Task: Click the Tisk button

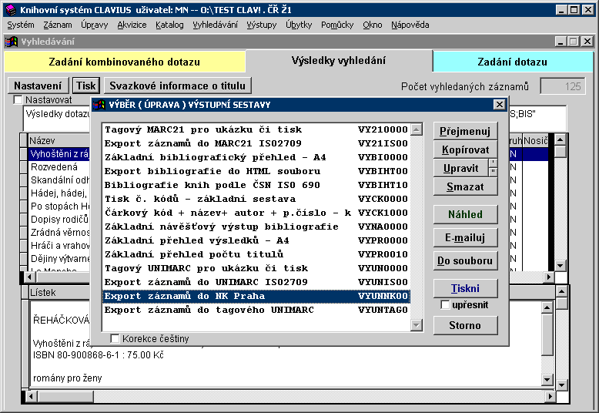Action: tap(86, 86)
